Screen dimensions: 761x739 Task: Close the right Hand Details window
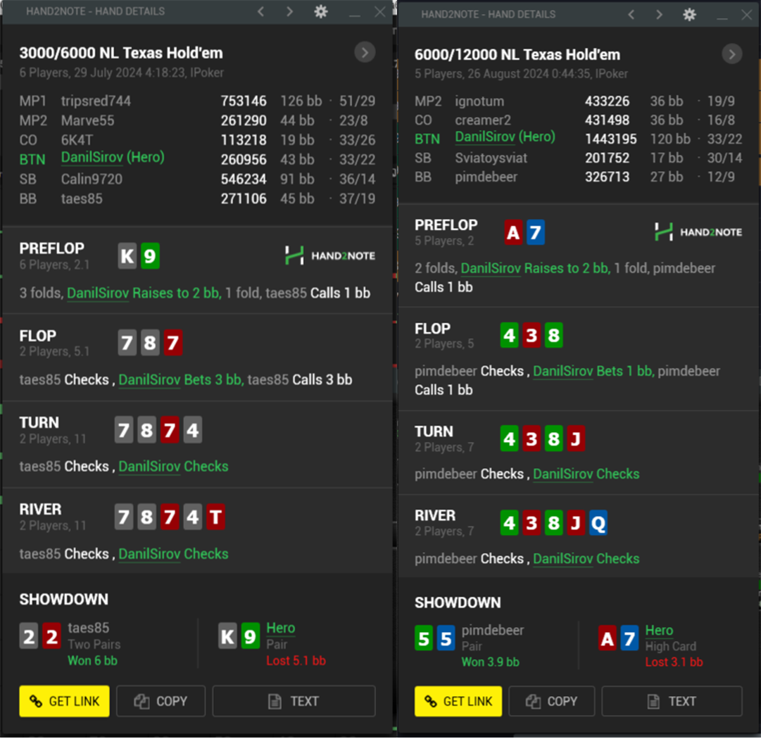point(746,15)
